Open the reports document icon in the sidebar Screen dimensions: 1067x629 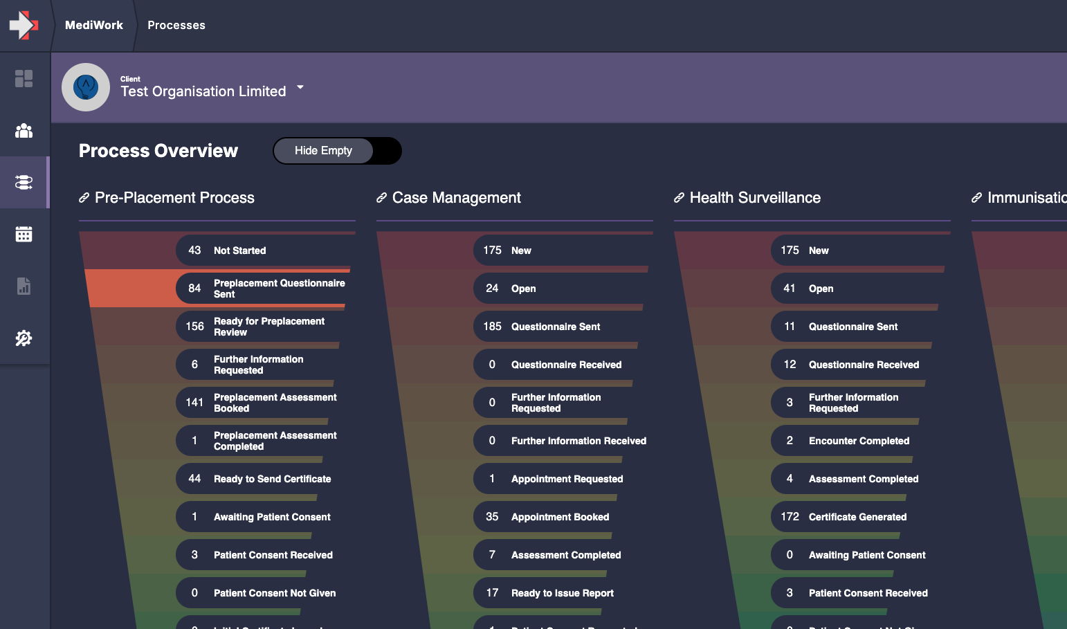pyautogui.click(x=24, y=286)
